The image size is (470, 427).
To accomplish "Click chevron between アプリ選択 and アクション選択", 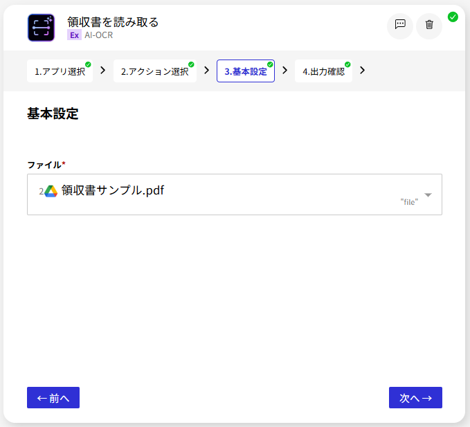I will pyautogui.click(x=103, y=71).
